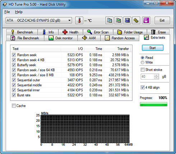Open the File menu
This screenshot has width=176, height=154.
[7, 12]
